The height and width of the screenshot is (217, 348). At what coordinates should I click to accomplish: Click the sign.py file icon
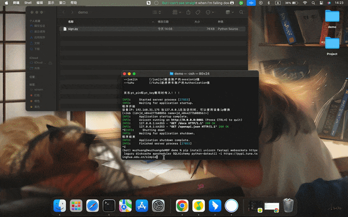65,29
